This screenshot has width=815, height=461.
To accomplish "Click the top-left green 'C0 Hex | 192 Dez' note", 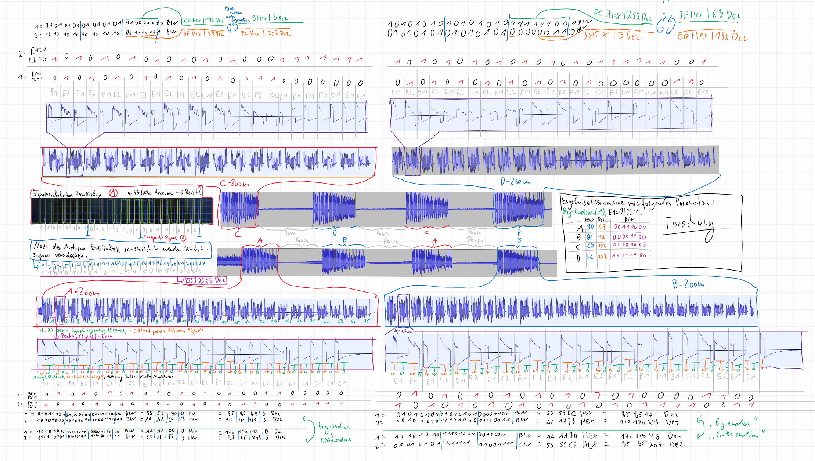I will coord(203,21).
